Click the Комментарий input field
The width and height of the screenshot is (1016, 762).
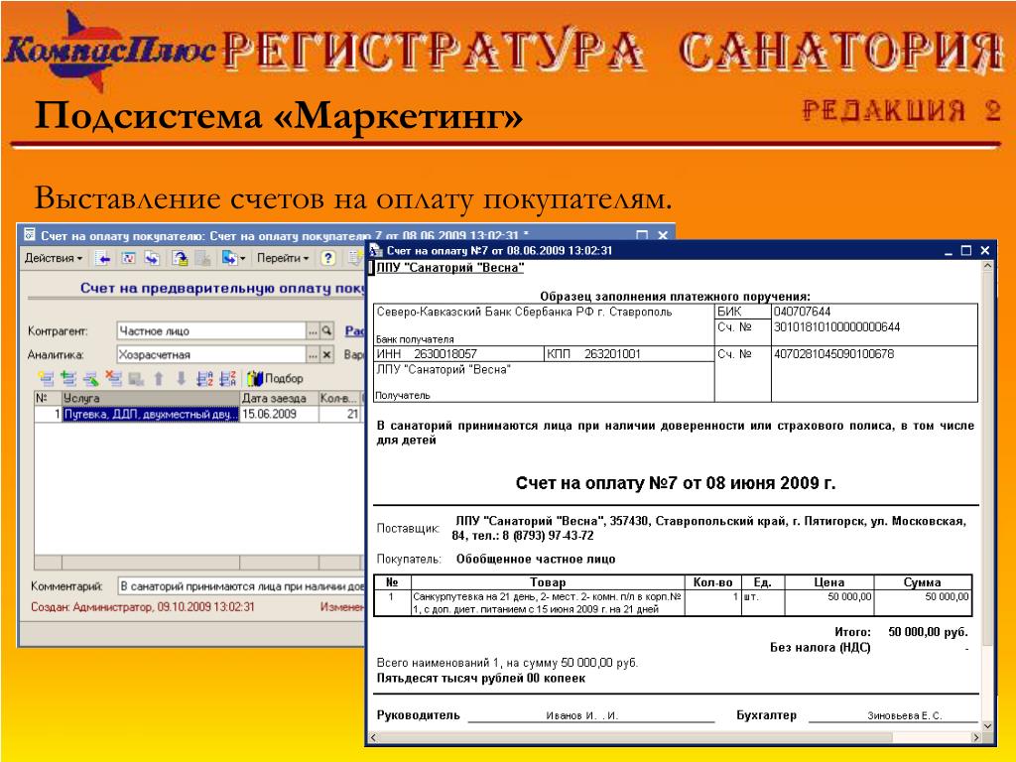point(241,586)
